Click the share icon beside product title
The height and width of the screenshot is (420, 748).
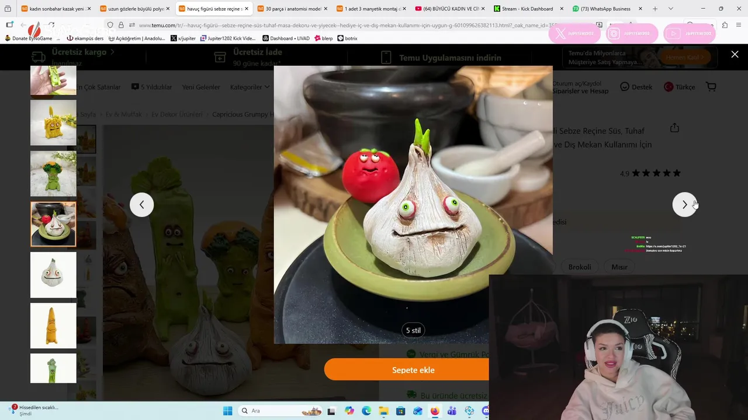674,128
